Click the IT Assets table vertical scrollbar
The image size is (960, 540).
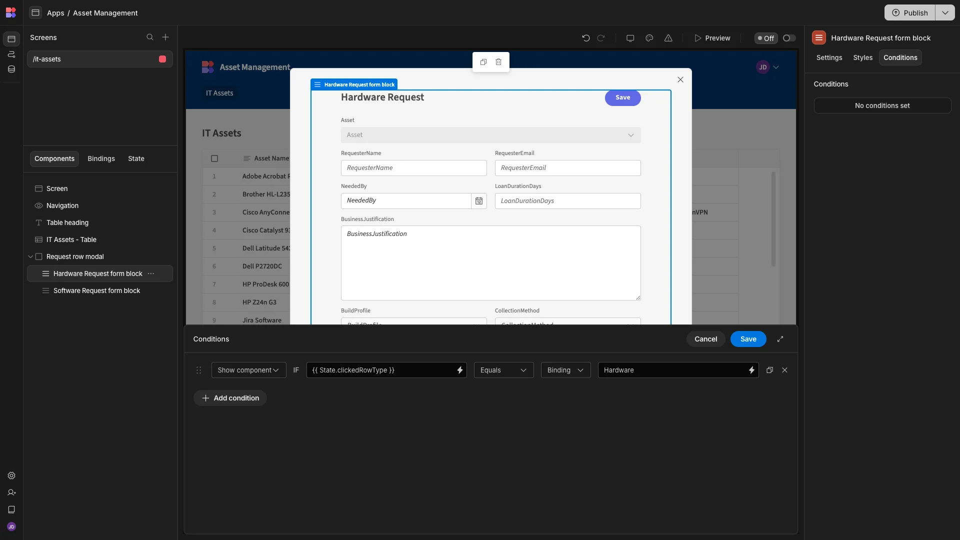coord(773,219)
